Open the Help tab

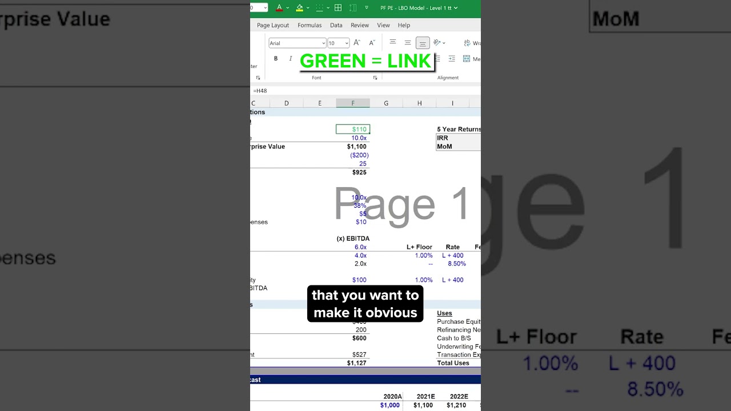tap(404, 25)
